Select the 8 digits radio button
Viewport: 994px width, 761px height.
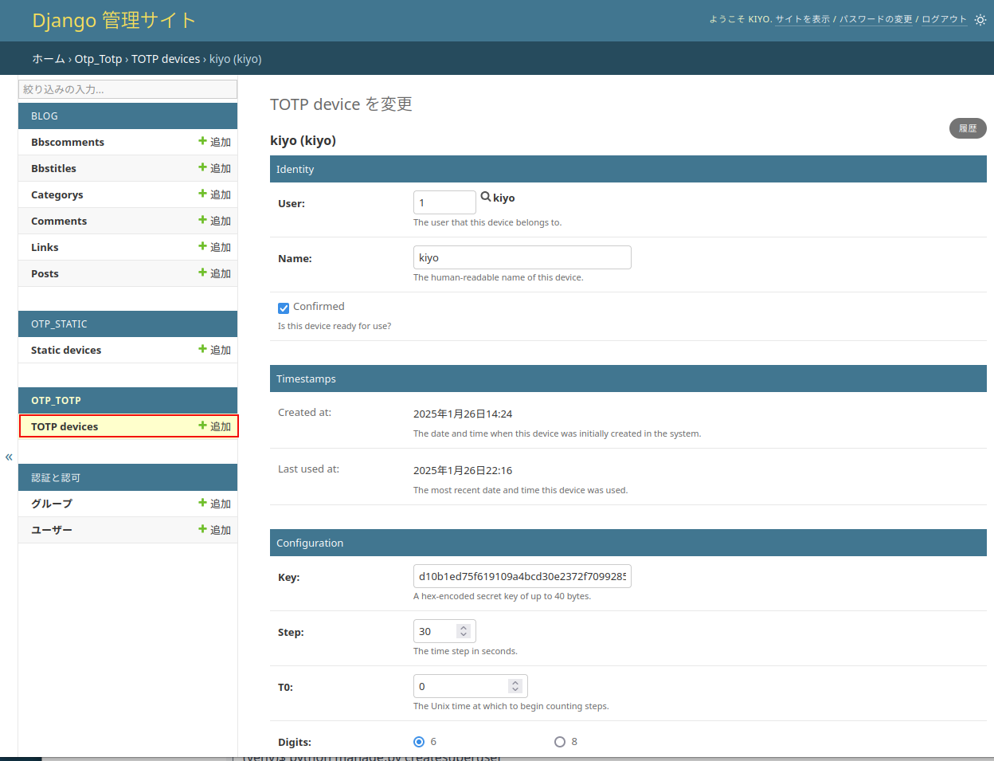pos(560,742)
